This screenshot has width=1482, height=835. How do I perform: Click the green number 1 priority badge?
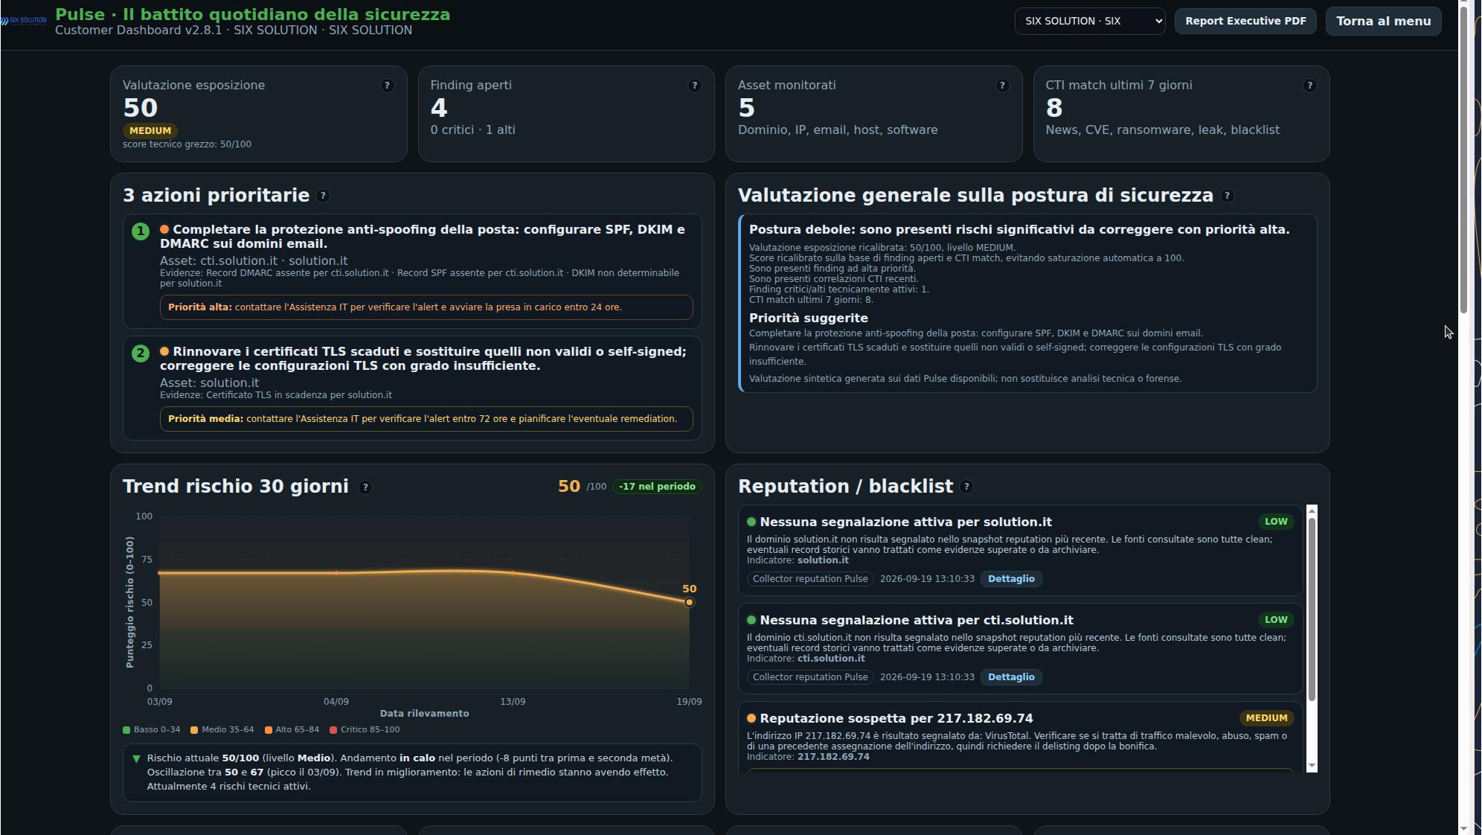[x=141, y=231]
